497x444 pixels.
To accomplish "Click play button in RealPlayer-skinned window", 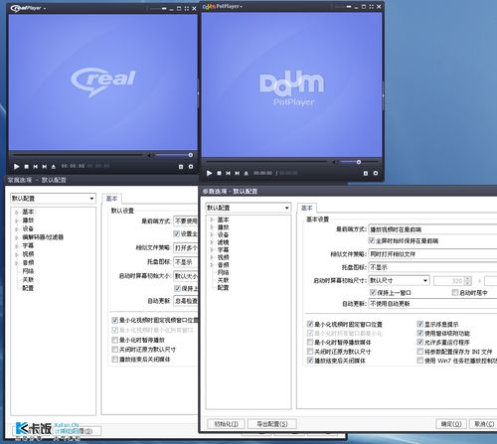I will (x=16, y=167).
